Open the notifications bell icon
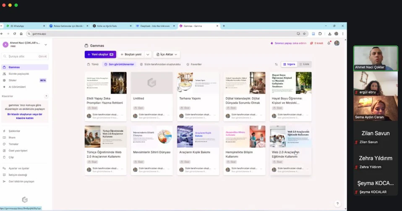This screenshot has width=402, height=211. click(x=329, y=43)
